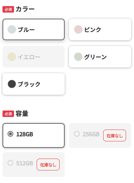Viewport: 134px width, 183px height.
Task: Click the black color swatch circle
Action: coord(12,84)
